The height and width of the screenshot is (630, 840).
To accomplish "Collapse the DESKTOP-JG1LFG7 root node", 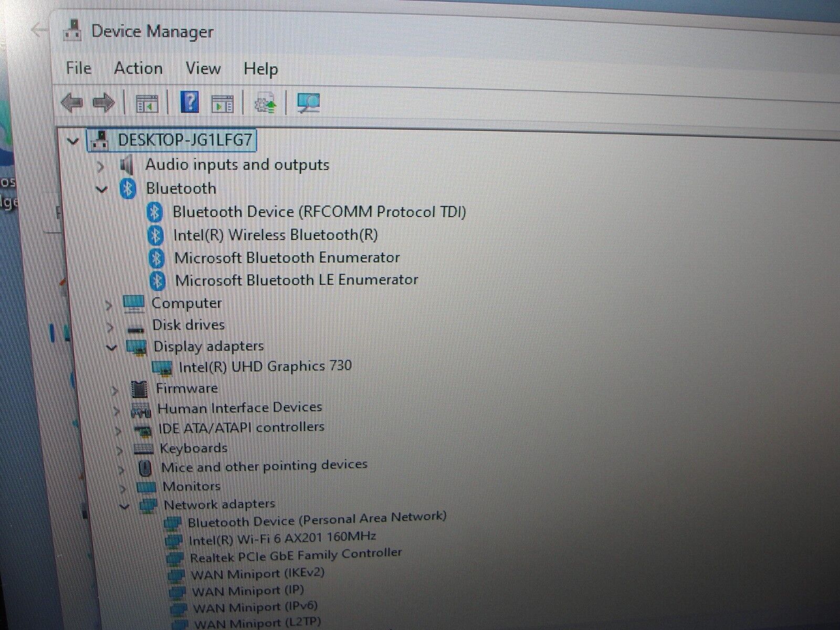I will pos(73,141).
